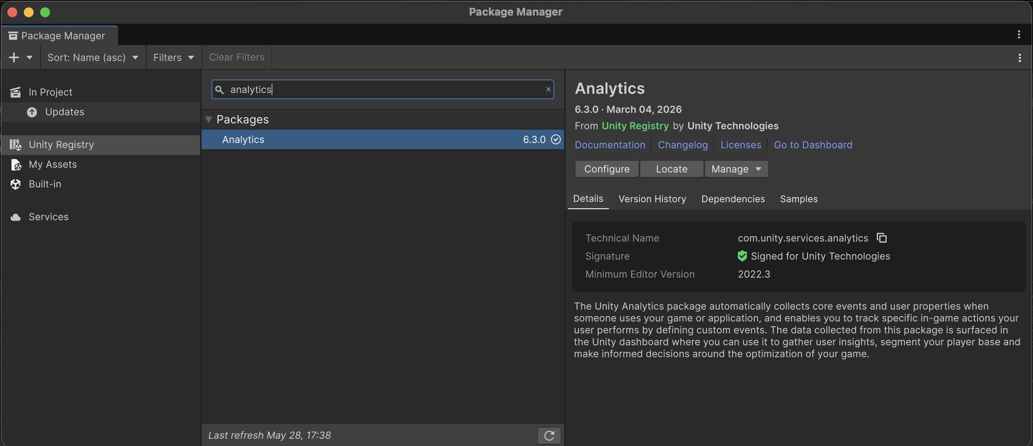Click the Services cloud icon
Viewport: 1033px width, 446px height.
tap(16, 217)
